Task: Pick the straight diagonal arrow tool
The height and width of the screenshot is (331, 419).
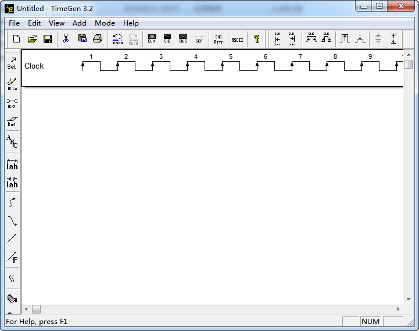Action: (12, 238)
